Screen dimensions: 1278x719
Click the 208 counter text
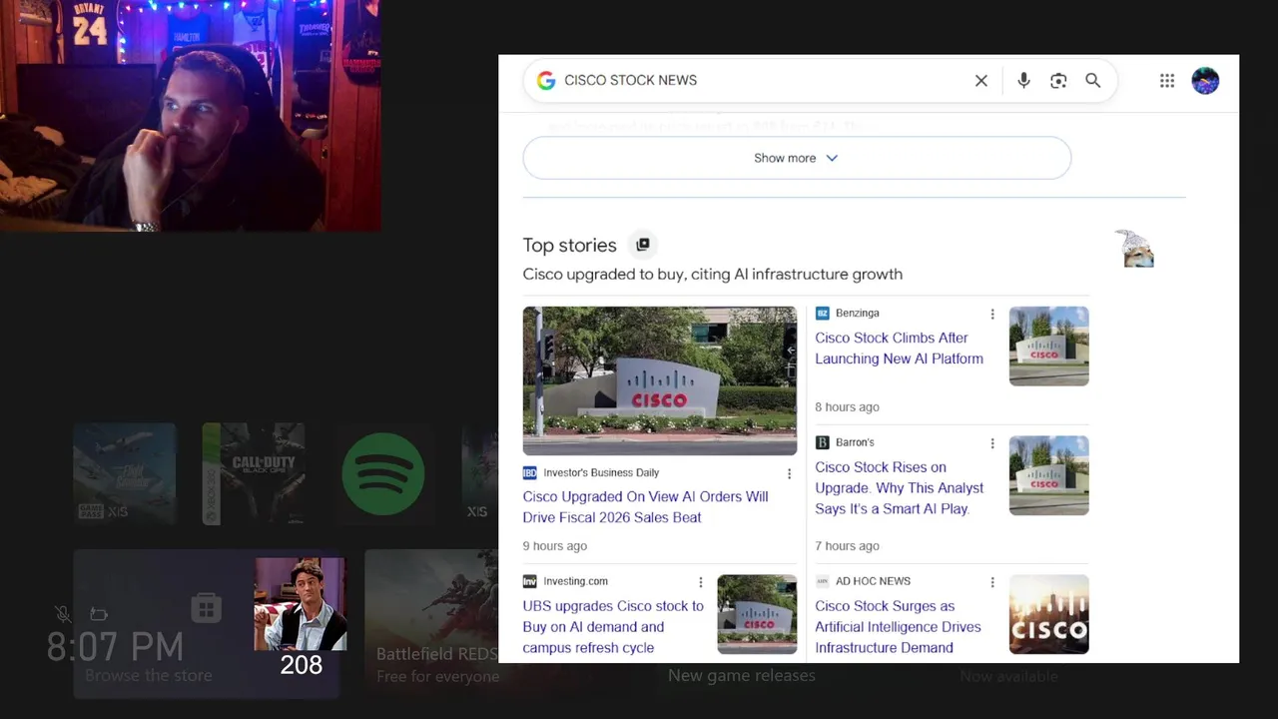point(301,665)
